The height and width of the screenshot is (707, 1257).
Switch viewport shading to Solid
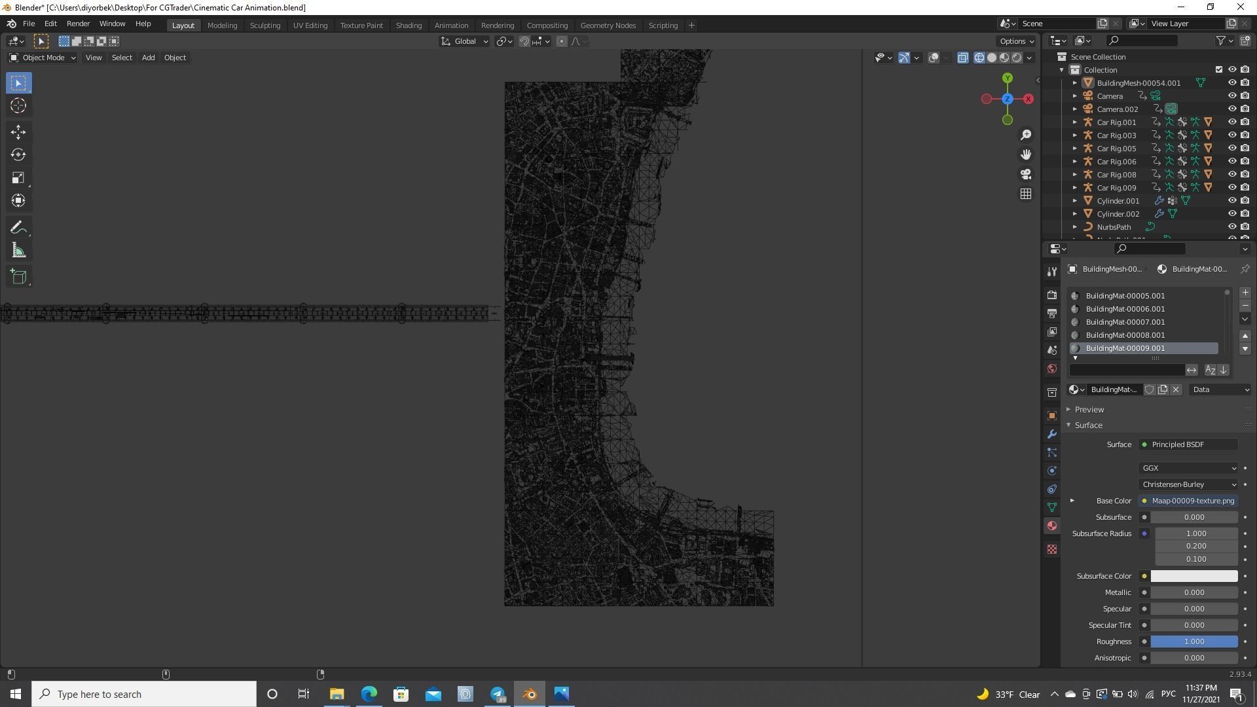pyautogui.click(x=992, y=58)
